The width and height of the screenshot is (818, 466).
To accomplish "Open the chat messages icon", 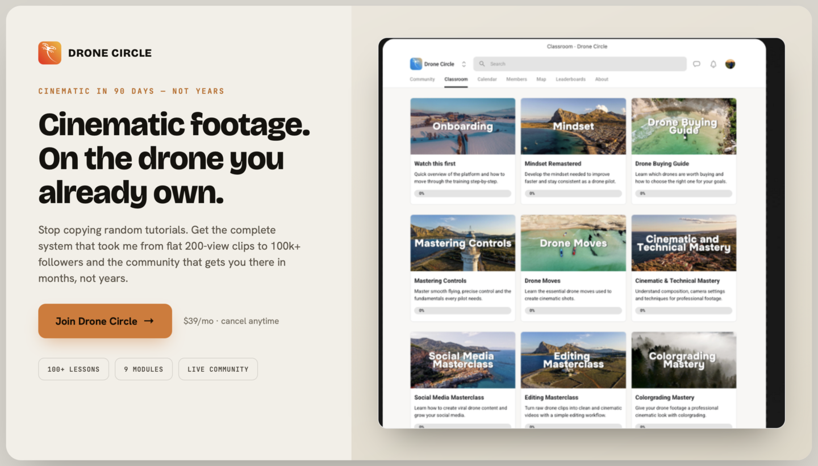I will [696, 64].
